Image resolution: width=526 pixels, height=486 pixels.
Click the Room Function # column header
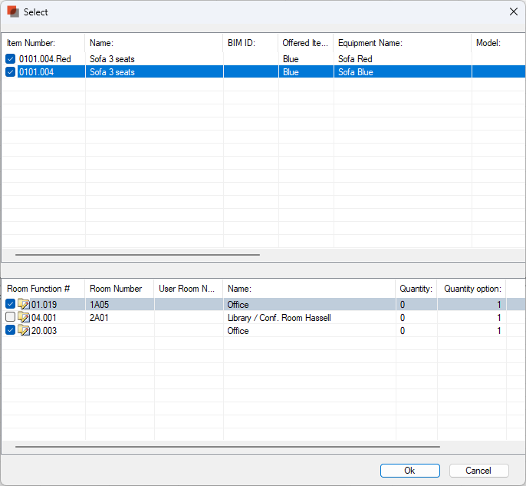tap(43, 289)
